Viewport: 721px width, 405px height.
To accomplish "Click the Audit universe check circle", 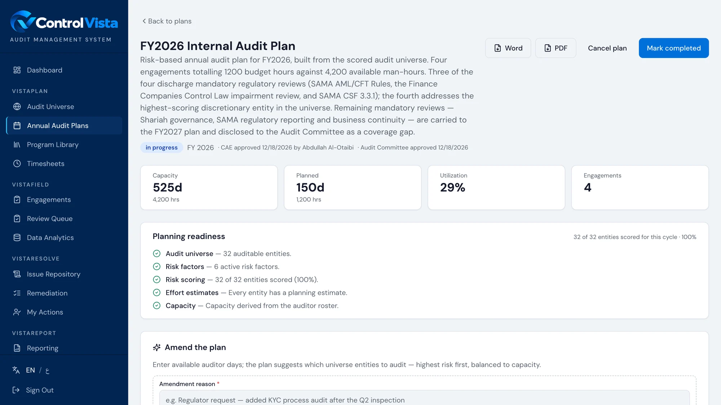I will tap(156, 253).
